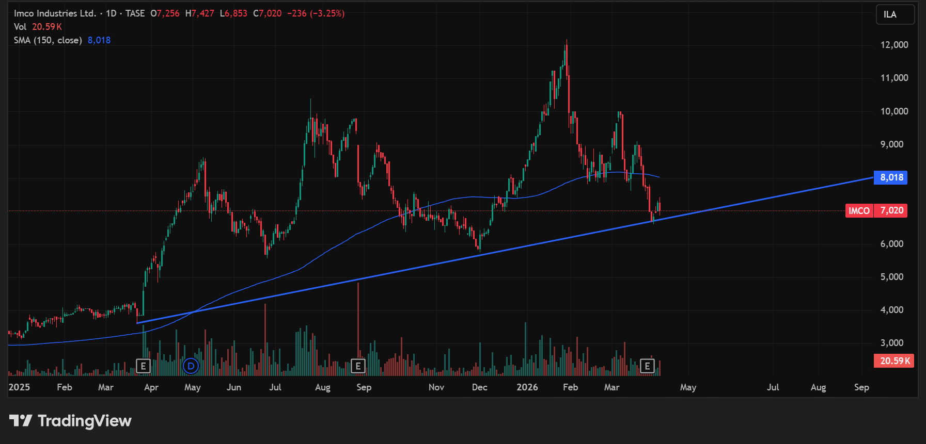Image resolution: width=926 pixels, height=444 pixels.
Task: Open the ILA currency selector
Action: click(x=895, y=14)
